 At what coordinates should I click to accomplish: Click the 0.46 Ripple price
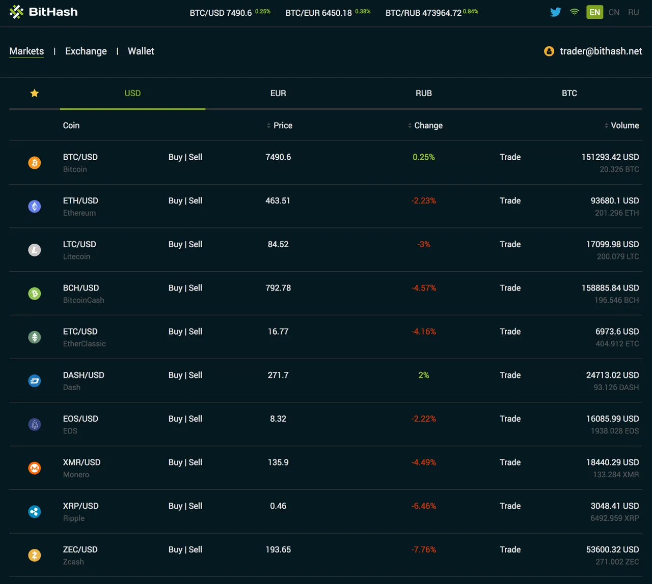[278, 506]
